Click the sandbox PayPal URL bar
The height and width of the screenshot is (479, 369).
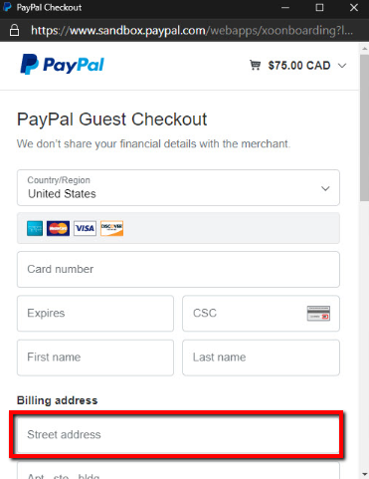coord(192,30)
